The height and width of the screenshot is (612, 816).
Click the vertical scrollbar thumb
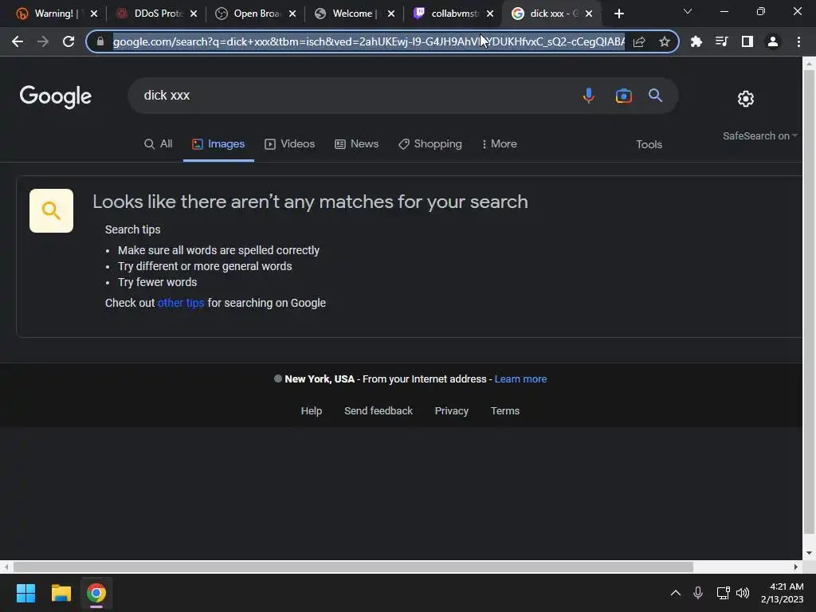pyautogui.click(x=809, y=302)
